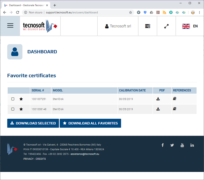The image size is (204, 180).
Task: Click the Download All Favorites button
Action: coord(90,123)
